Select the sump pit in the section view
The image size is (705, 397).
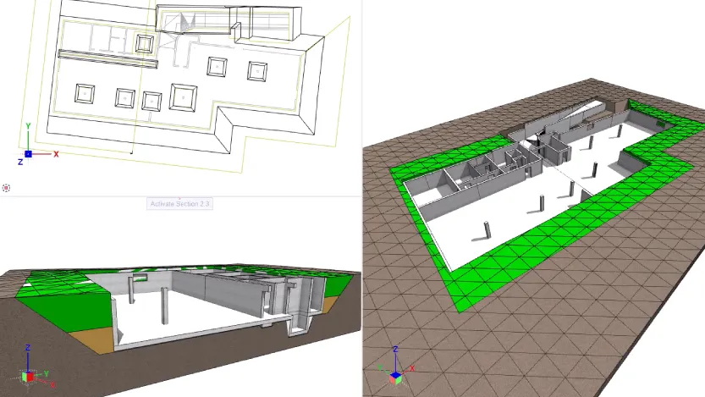(300, 323)
